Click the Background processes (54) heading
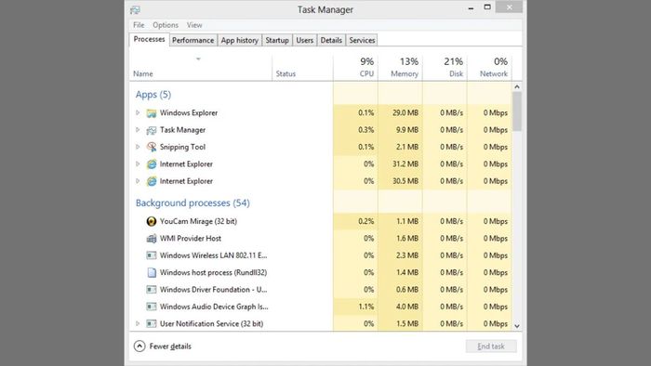Screen dimensions: 651x366 pos(193,203)
